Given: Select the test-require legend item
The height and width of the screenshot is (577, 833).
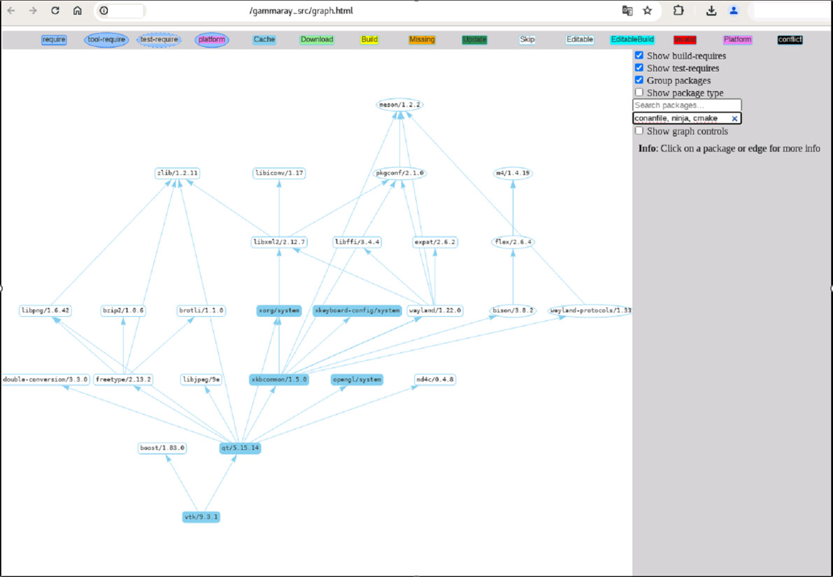Looking at the screenshot, I should tap(159, 40).
